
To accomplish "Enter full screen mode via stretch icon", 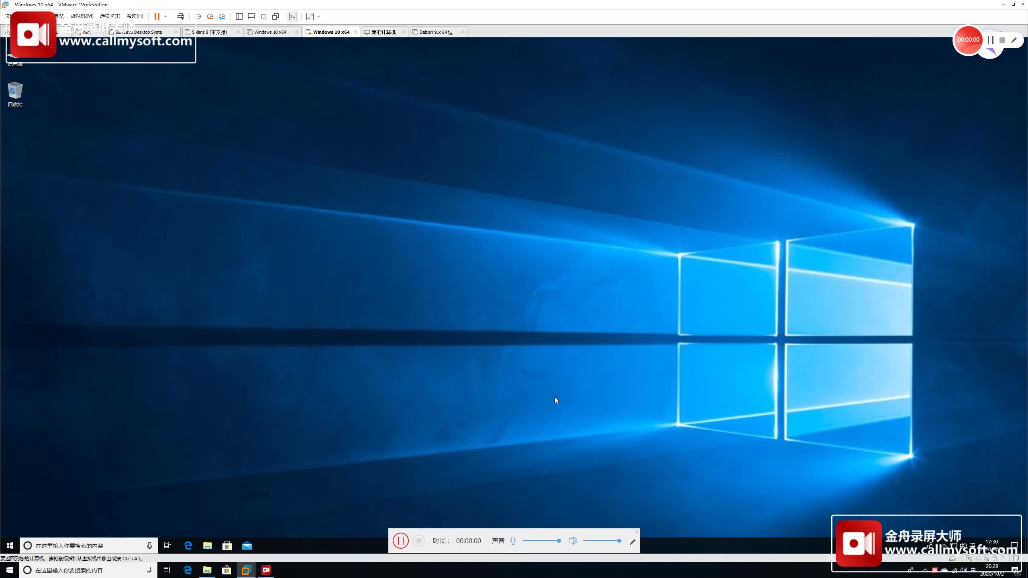I will click(x=310, y=16).
